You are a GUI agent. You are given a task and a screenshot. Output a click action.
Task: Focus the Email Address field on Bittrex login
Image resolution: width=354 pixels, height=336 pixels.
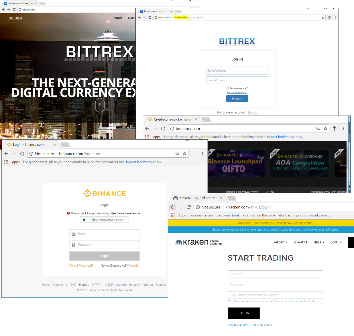tap(237, 71)
